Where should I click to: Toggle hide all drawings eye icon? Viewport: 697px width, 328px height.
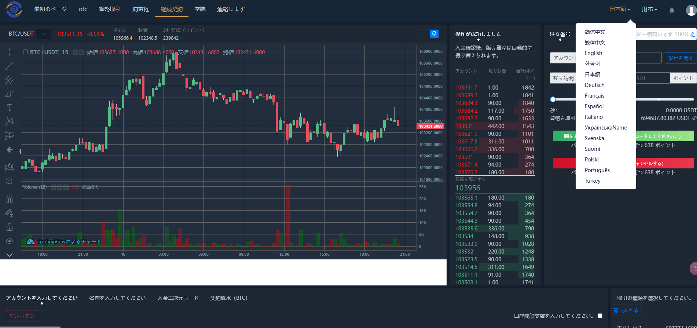pos(10,241)
